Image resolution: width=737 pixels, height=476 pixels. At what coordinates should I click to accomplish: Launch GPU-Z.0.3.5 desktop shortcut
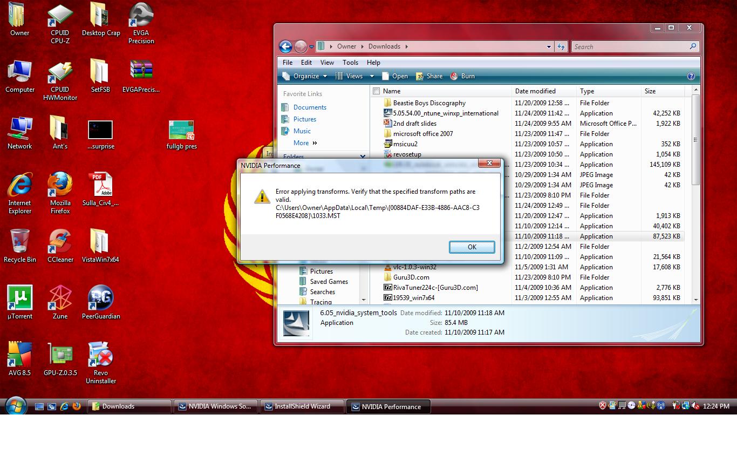pyautogui.click(x=60, y=359)
